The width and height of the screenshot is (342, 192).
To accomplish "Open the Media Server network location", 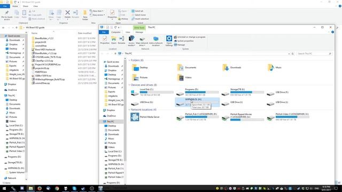I will 145,117.
